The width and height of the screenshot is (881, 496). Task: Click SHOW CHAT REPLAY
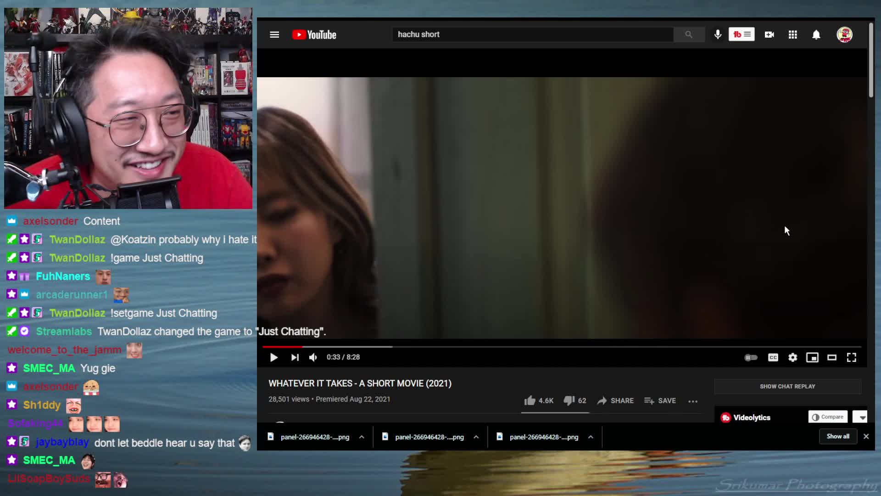point(787,386)
